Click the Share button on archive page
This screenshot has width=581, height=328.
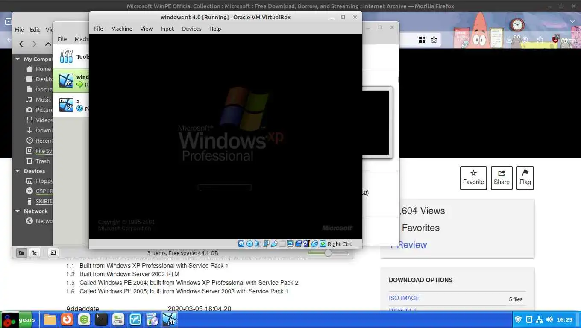pos(502,178)
